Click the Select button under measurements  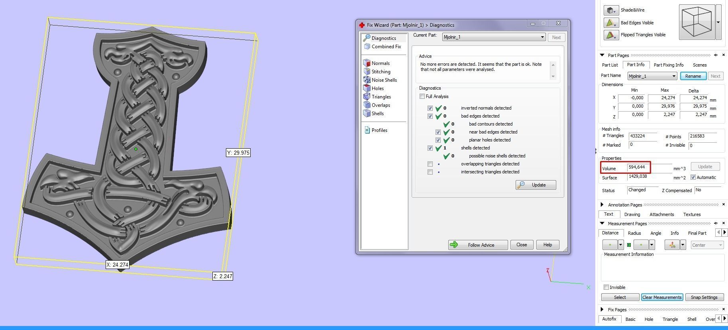click(620, 297)
